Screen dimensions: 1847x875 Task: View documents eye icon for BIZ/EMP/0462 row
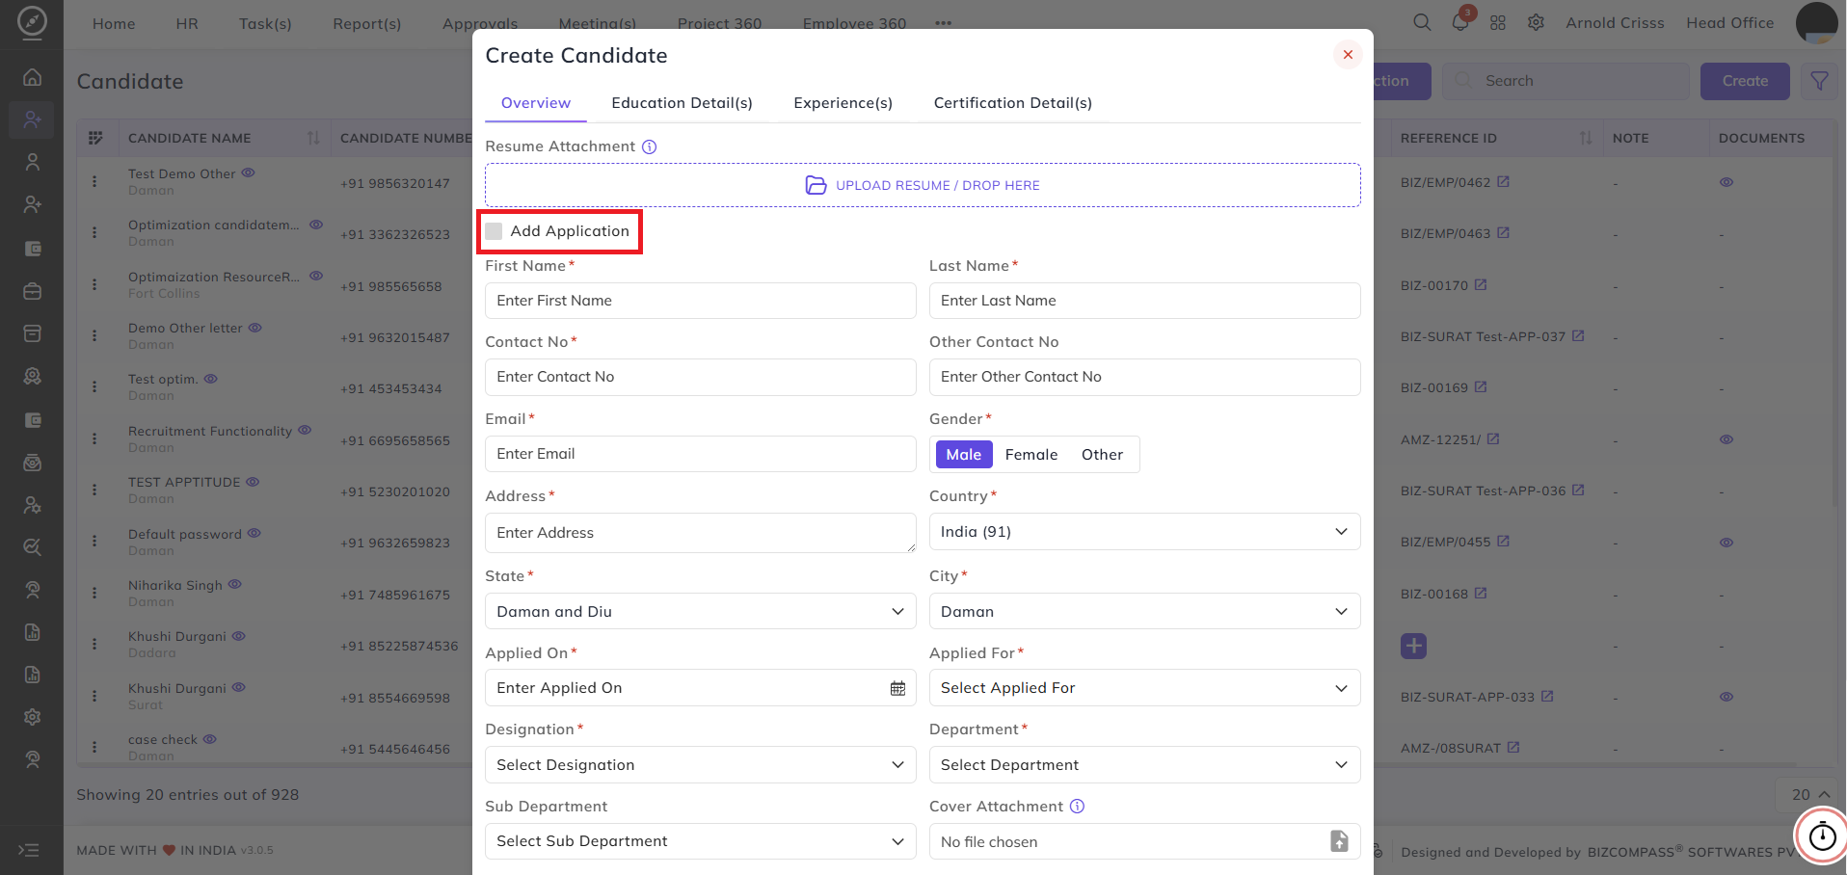(1727, 182)
